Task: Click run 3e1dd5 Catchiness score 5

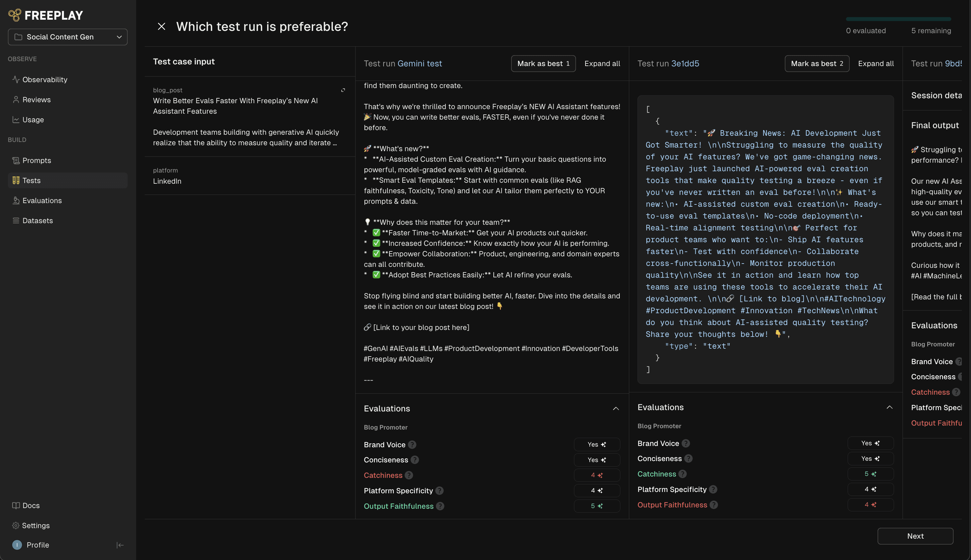Action: tap(871, 474)
